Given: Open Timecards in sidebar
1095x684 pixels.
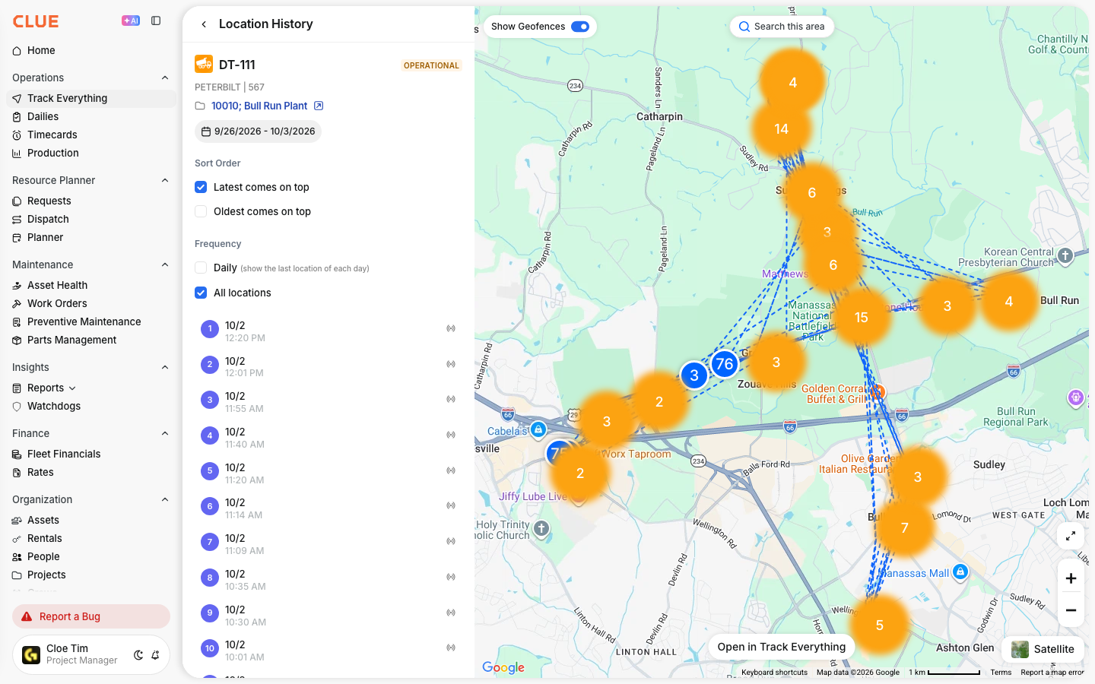Looking at the screenshot, I should point(91,135).
